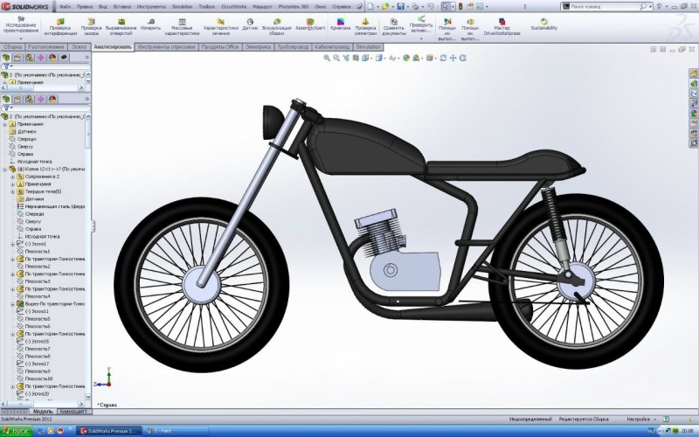The image size is (699, 437).
Task: Switch to the Эскиз tab
Action: point(79,47)
